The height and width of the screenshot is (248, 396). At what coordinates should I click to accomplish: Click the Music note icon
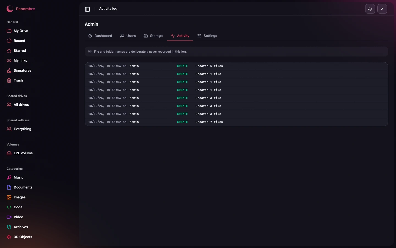point(9,177)
